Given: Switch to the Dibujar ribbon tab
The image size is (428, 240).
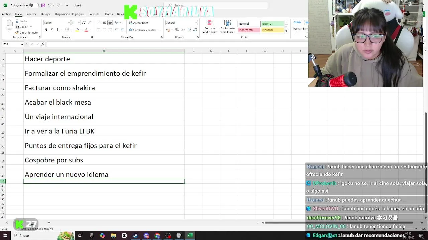Looking at the screenshot, I should point(45,14).
